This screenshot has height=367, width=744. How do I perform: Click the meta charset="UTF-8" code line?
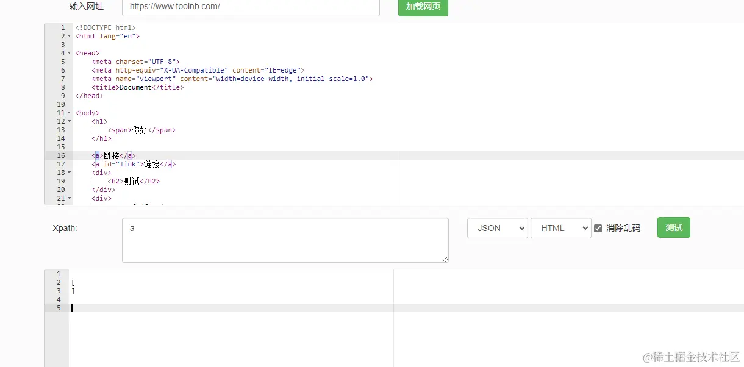coord(136,62)
